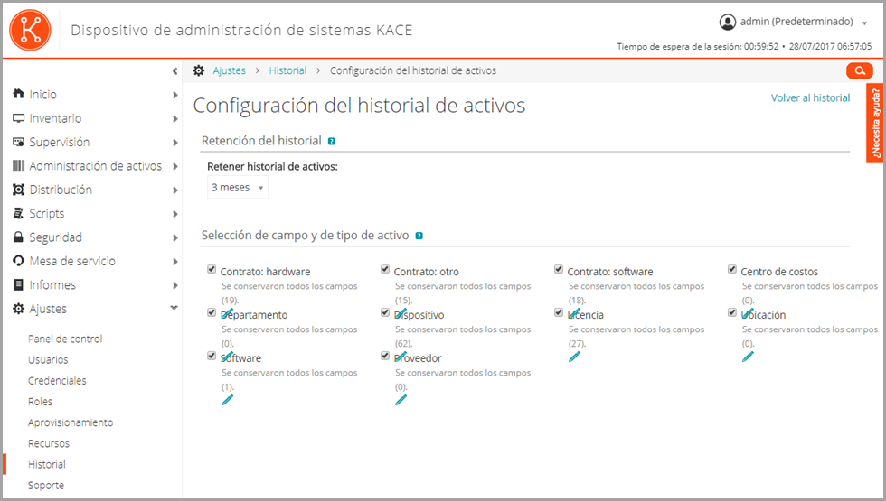Image resolution: width=886 pixels, height=501 pixels.
Task: Expand the Informes menu arrow
Action: click(x=175, y=285)
